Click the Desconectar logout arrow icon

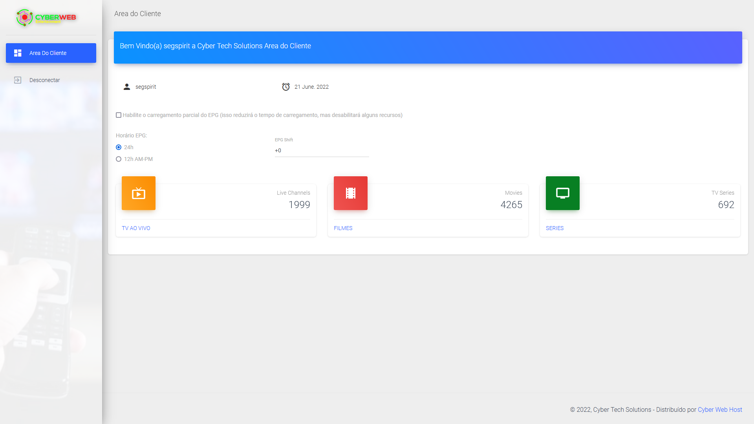click(18, 80)
